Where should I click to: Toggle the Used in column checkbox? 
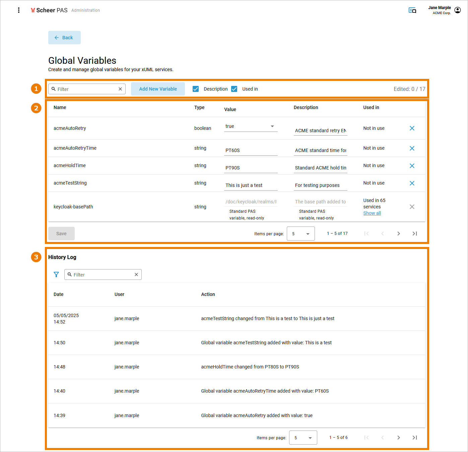coord(235,89)
